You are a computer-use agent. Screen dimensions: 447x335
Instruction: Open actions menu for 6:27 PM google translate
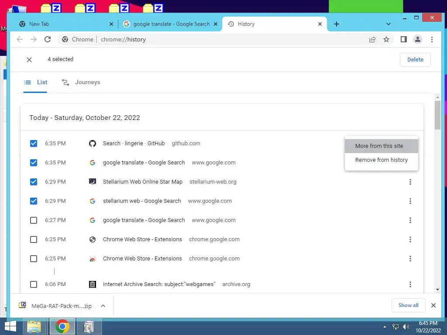[x=410, y=220]
